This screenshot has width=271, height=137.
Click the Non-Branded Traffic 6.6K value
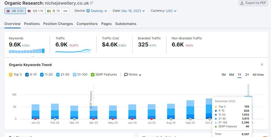pos(178,45)
